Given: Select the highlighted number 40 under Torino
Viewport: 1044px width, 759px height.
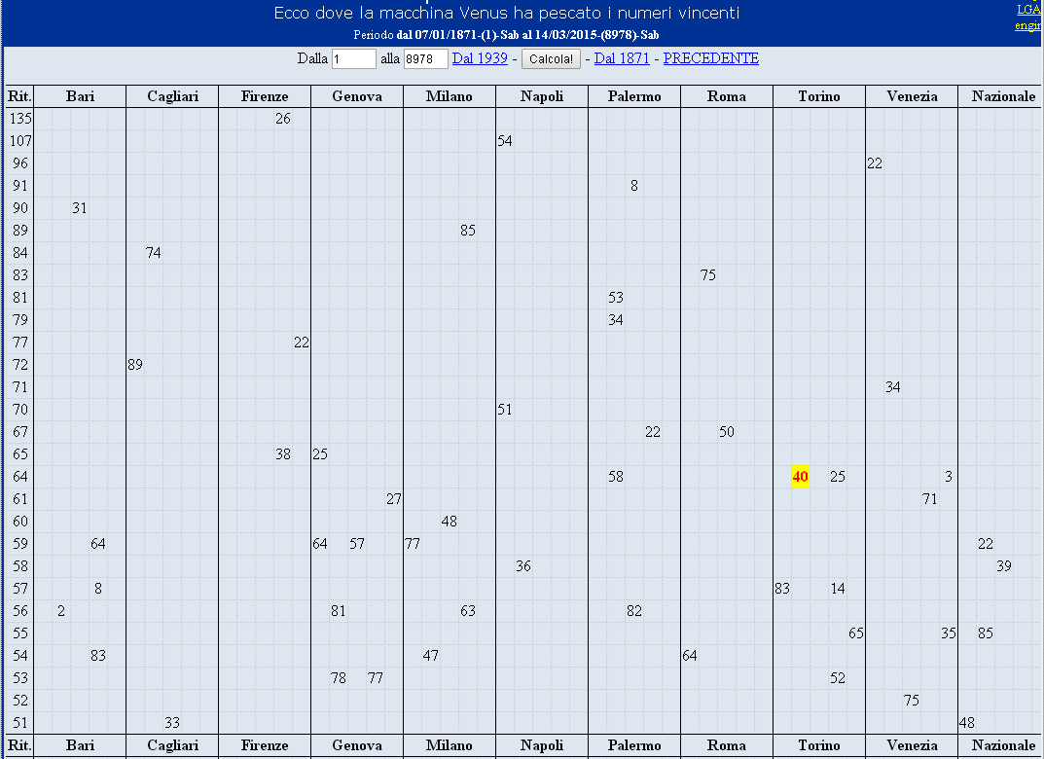Looking at the screenshot, I should pos(801,477).
